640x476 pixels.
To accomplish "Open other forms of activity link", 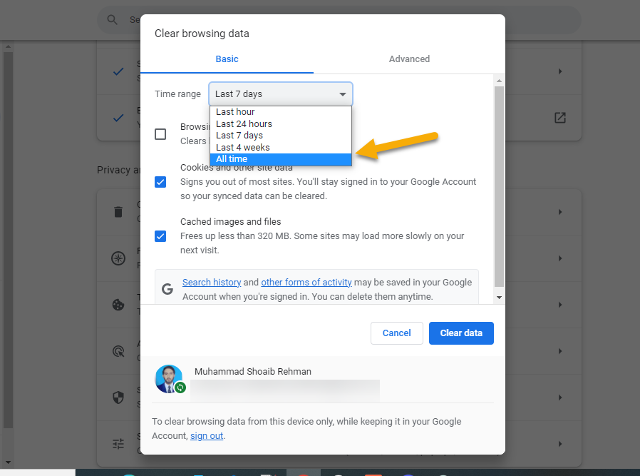I will 306,283.
